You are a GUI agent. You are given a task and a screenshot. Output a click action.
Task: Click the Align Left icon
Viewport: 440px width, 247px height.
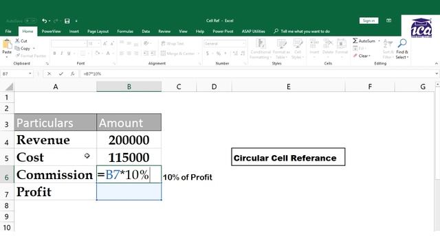(122, 54)
